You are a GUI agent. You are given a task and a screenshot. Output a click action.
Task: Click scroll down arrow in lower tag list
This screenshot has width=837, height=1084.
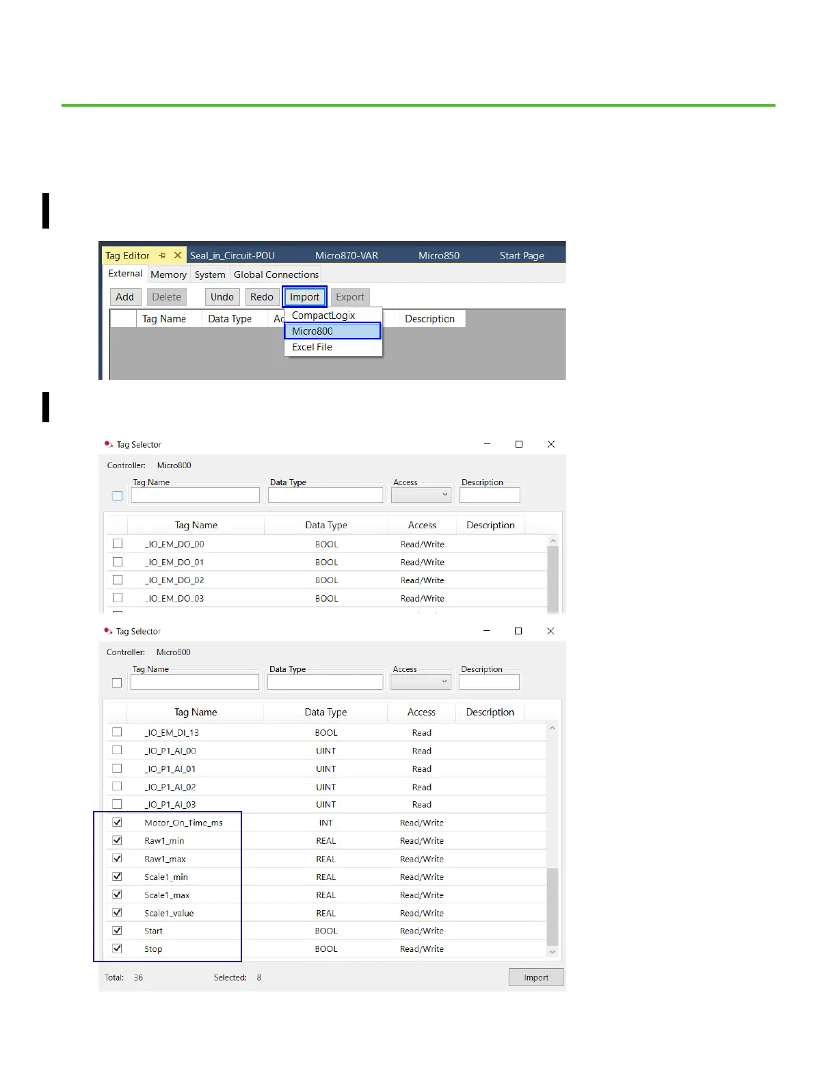pos(553,951)
